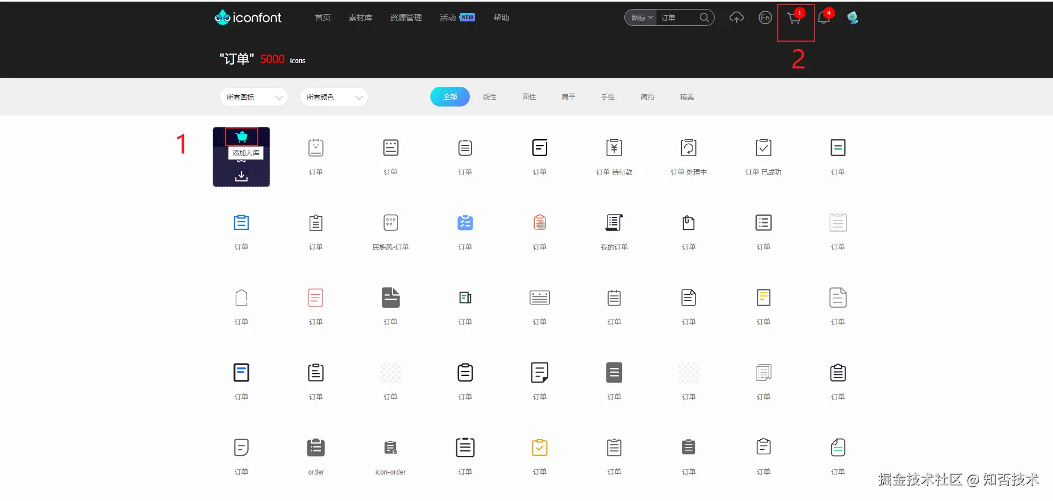Image resolution: width=1053 pixels, height=501 pixels.
Task: Open the user avatar menu
Action: click(853, 17)
